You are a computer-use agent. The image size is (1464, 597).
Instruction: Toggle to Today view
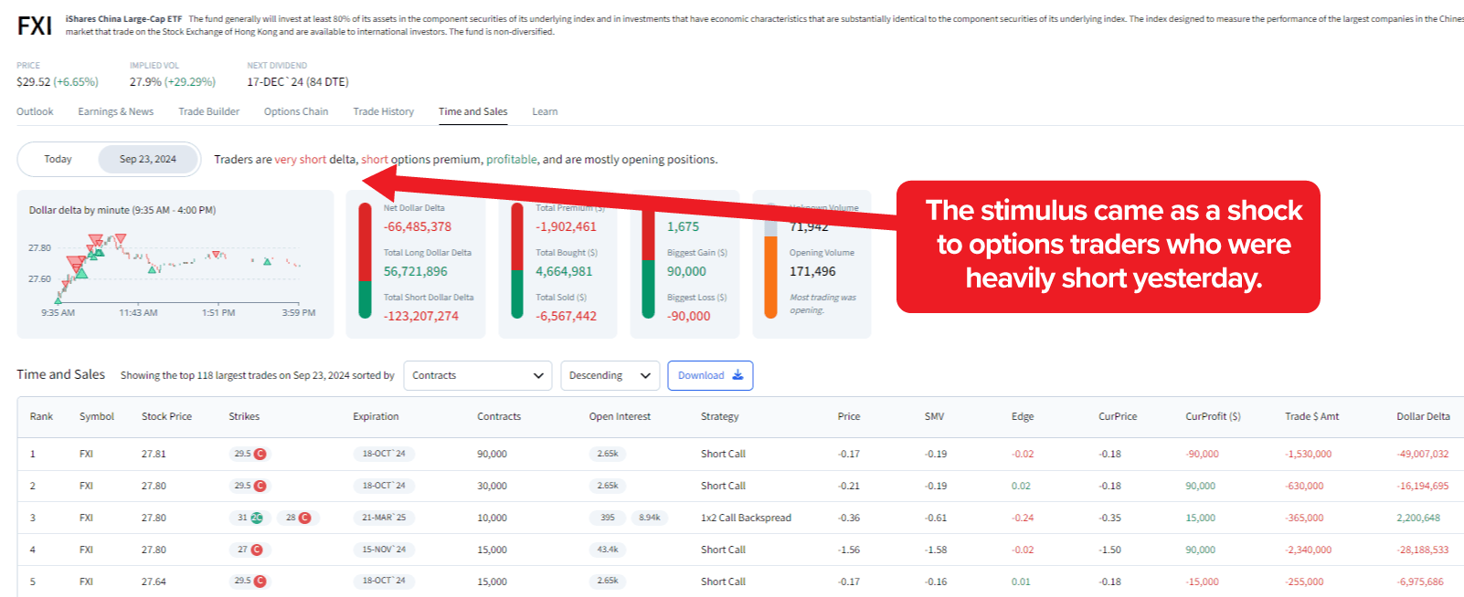58,159
